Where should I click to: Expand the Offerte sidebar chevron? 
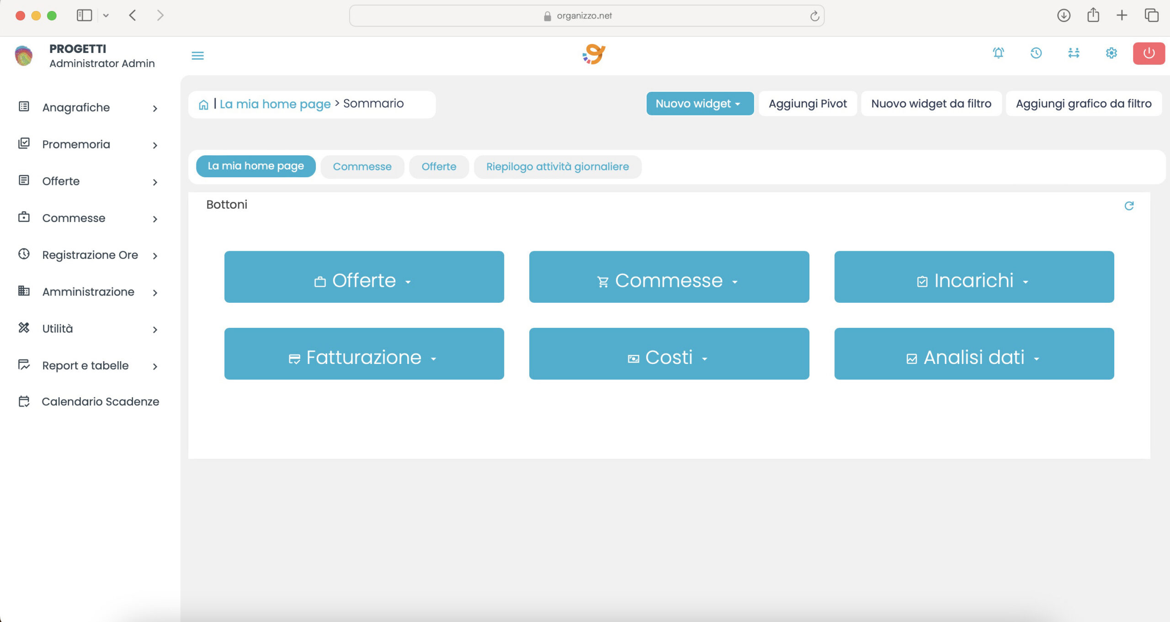coord(155,182)
